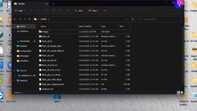Select flash_all_lock.sh file
This screenshot has height=111, width=197.
click(x=84, y=60)
